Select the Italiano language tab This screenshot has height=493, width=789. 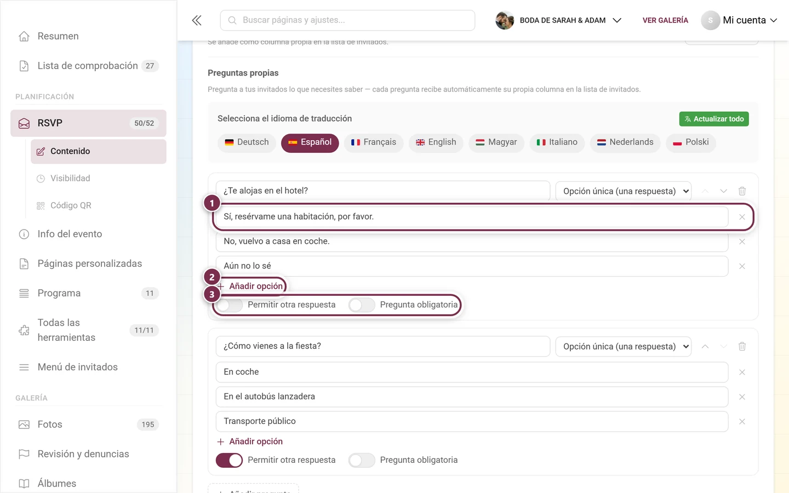(557, 142)
